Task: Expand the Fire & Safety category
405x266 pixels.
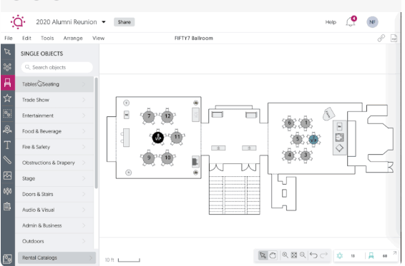Action: pyautogui.click(x=54, y=147)
